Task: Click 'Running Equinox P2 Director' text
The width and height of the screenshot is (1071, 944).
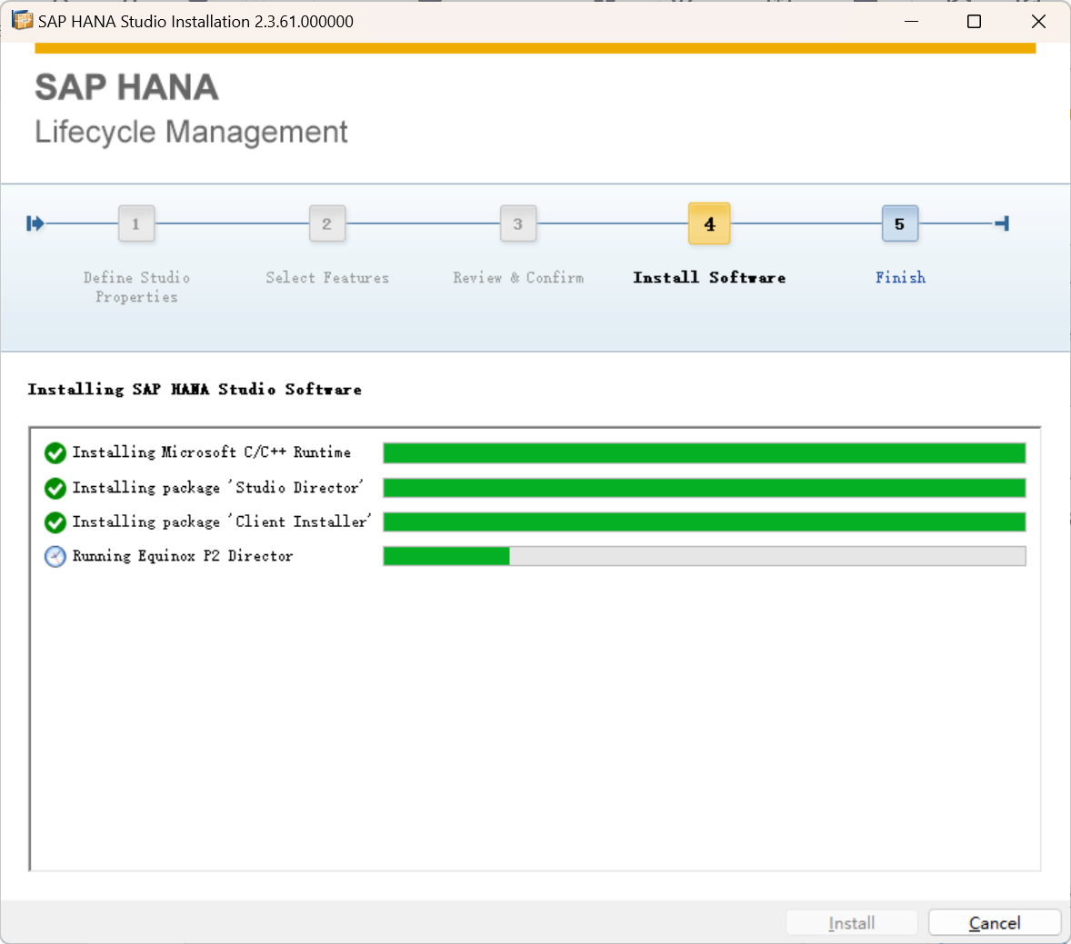Action: click(x=183, y=556)
